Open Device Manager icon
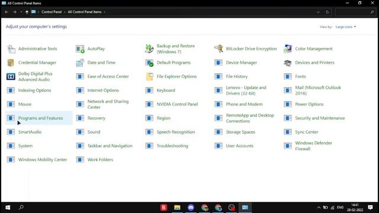 [219, 63]
